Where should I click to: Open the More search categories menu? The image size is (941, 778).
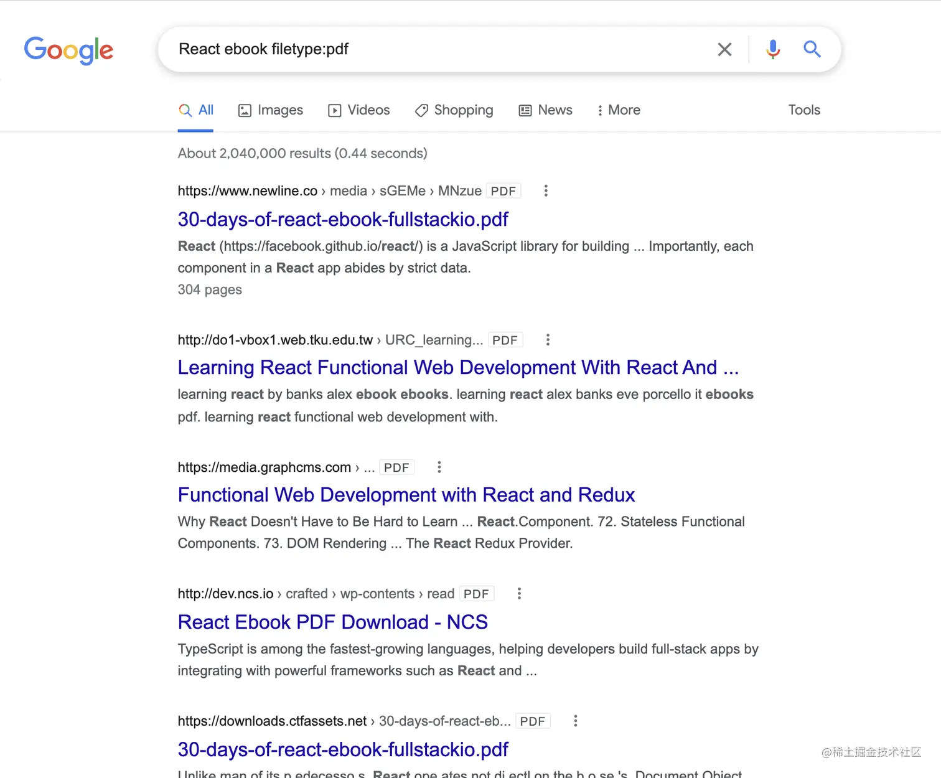[x=619, y=110]
